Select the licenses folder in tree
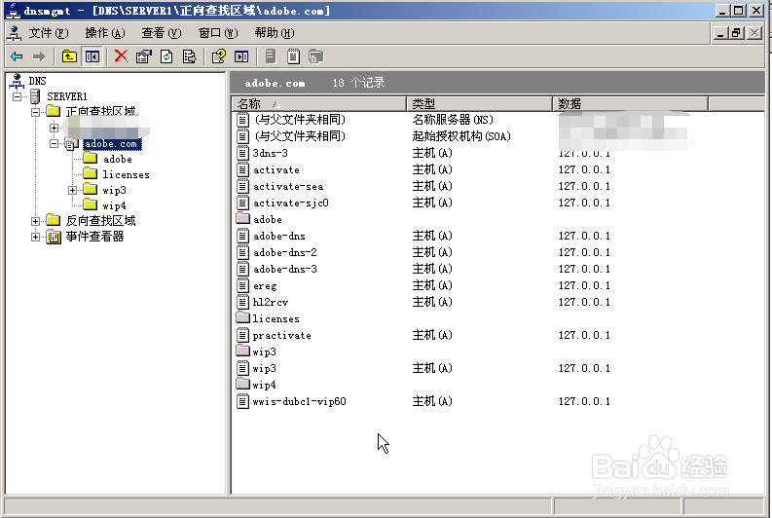The height and width of the screenshot is (518, 772). [x=126, y=174]
